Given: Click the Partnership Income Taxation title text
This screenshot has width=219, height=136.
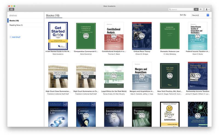Looking at the screenshot, I should [x=198, y=91].
